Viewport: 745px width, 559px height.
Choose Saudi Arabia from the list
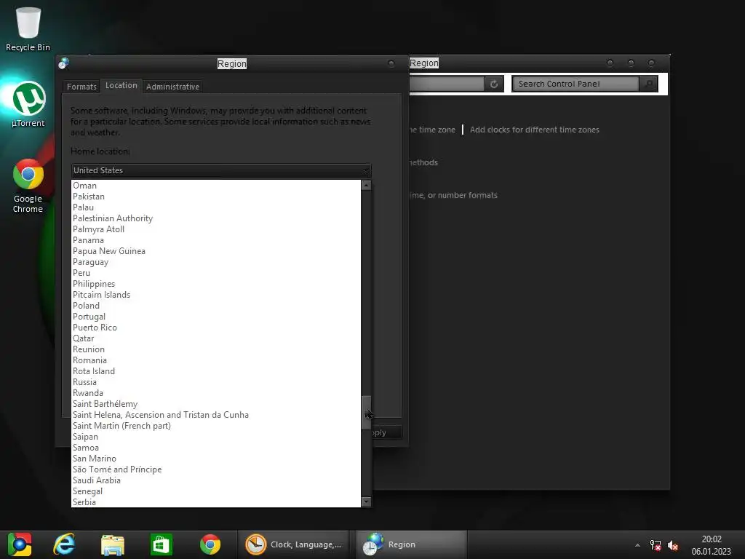[x=216, y=480]
